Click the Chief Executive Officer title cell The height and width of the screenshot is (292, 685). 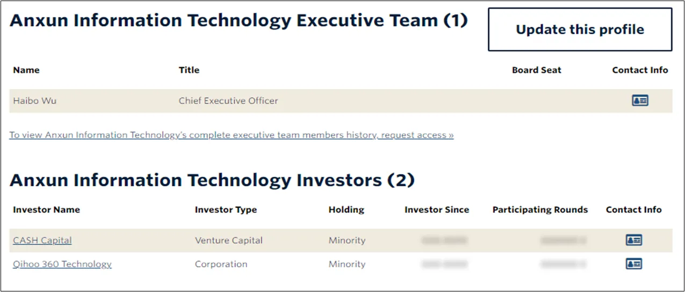228,100
